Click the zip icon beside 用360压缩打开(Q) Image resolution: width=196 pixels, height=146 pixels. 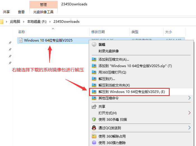coord(94,72)
